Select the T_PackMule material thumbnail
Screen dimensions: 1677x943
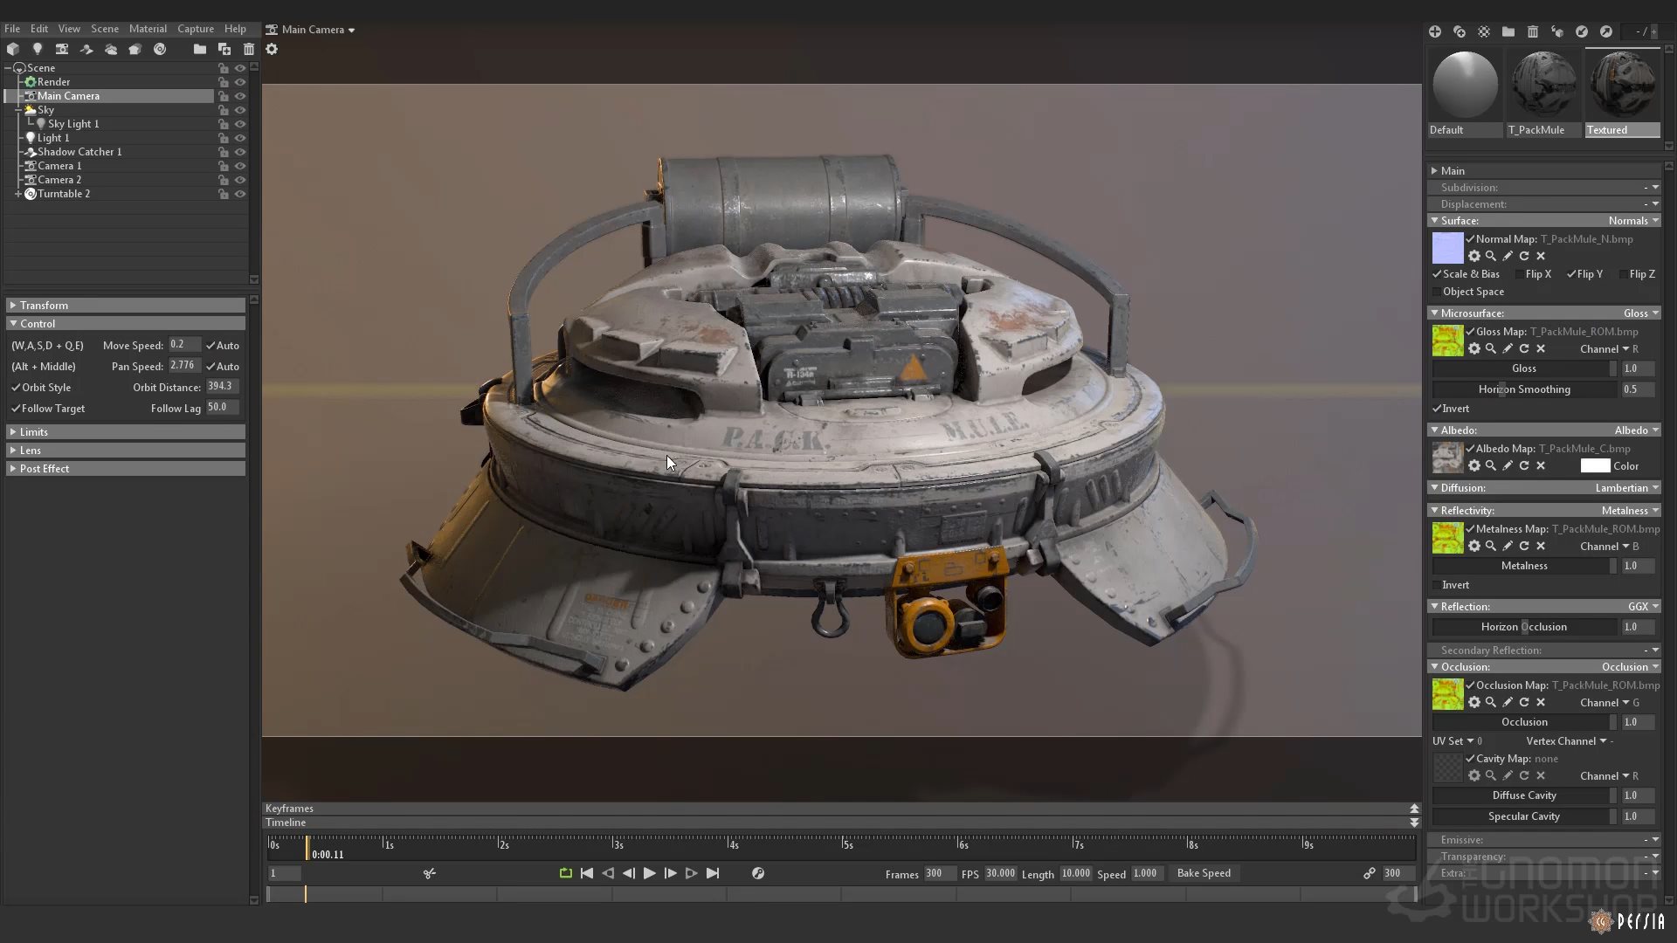[1544, 86]
